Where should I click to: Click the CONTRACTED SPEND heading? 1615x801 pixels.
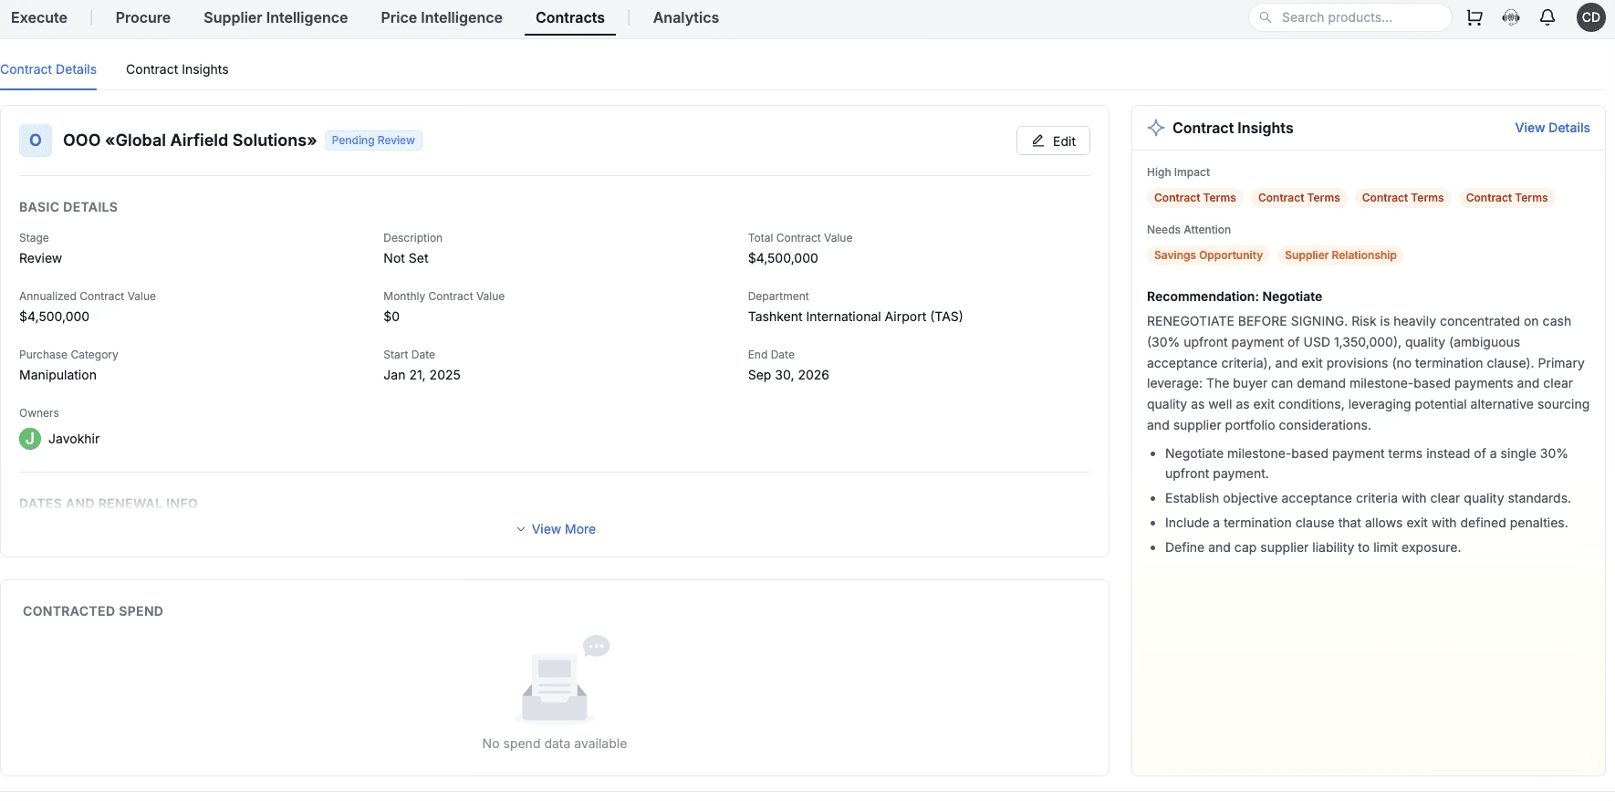pos(93,611)
